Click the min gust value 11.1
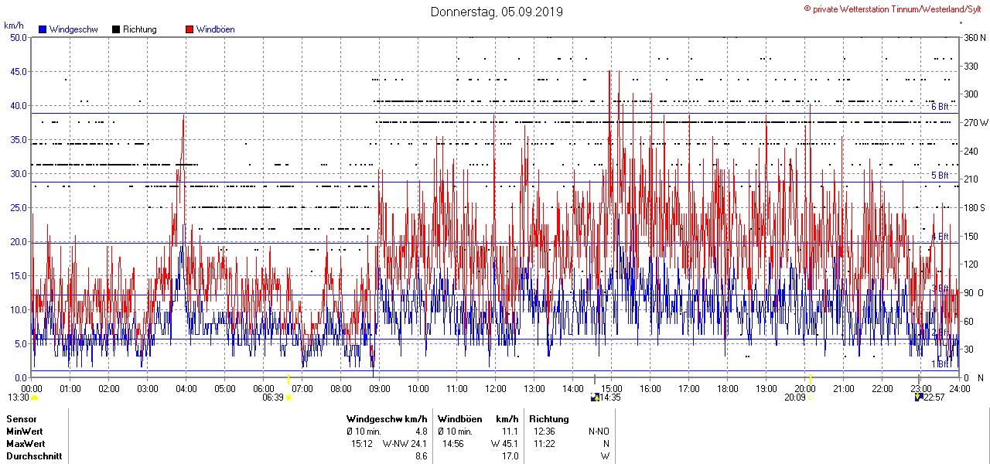This screenshot has height=464, width=990. pos(510,432)
